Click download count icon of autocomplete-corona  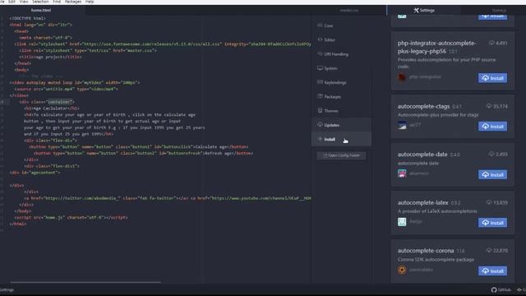tap(489, 250)
